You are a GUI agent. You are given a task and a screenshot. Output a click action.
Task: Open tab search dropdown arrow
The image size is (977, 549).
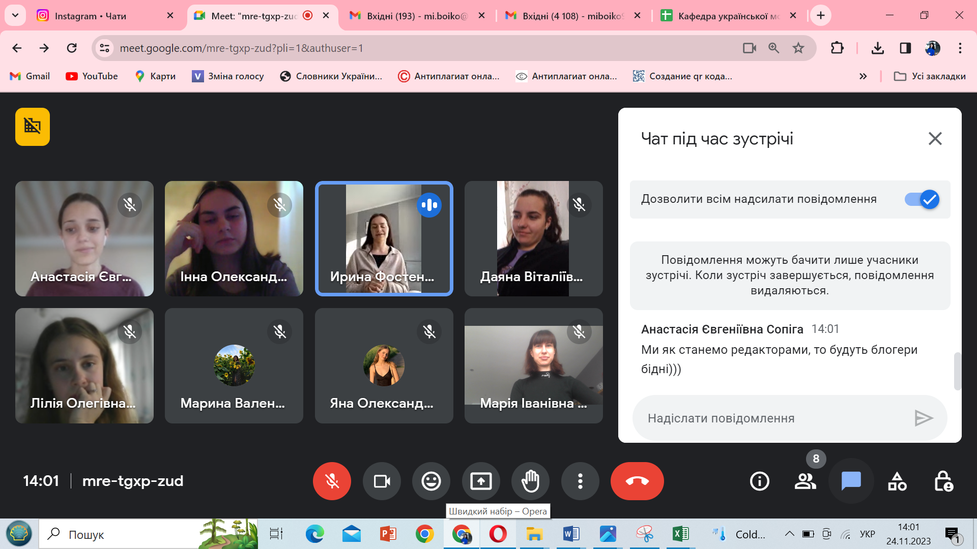15,15
